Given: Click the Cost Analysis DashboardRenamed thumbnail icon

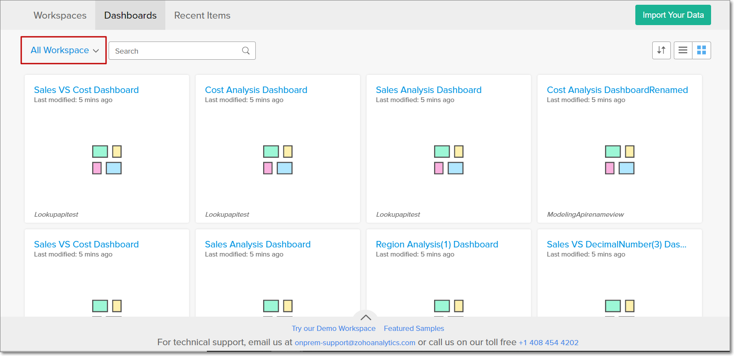Looking at the screenshot, I should pos(620,160).
